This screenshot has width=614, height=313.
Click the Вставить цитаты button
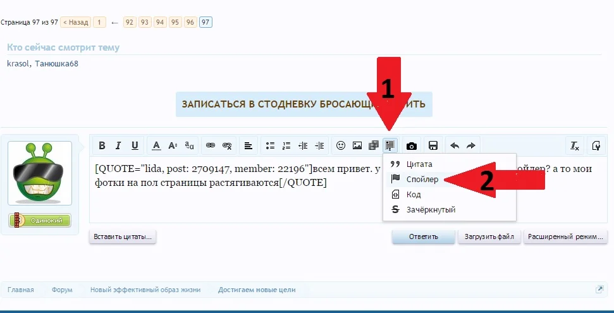click(x=123, y=236)
